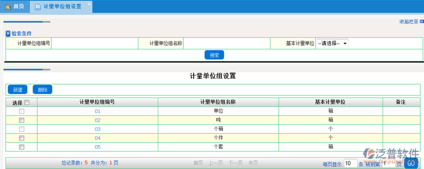The height and width of the screenshot is (169, 424).
Task: Switch to the 首页 tab
Action: click(x=15, y=7)
